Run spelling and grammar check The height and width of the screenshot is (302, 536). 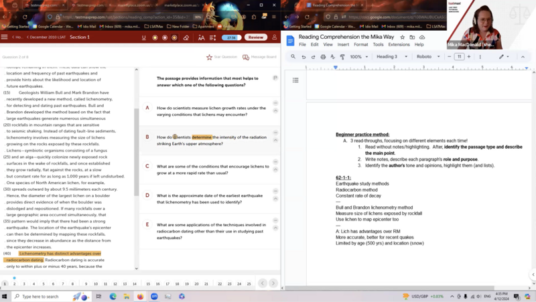click(332, 57)
